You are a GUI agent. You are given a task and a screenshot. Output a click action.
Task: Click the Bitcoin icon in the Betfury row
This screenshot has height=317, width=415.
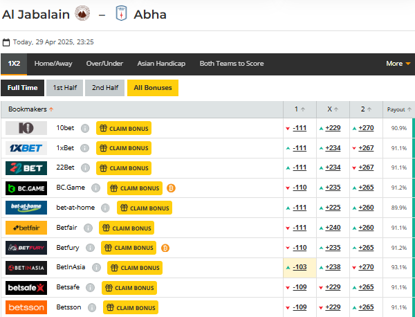tap(165, 248)
